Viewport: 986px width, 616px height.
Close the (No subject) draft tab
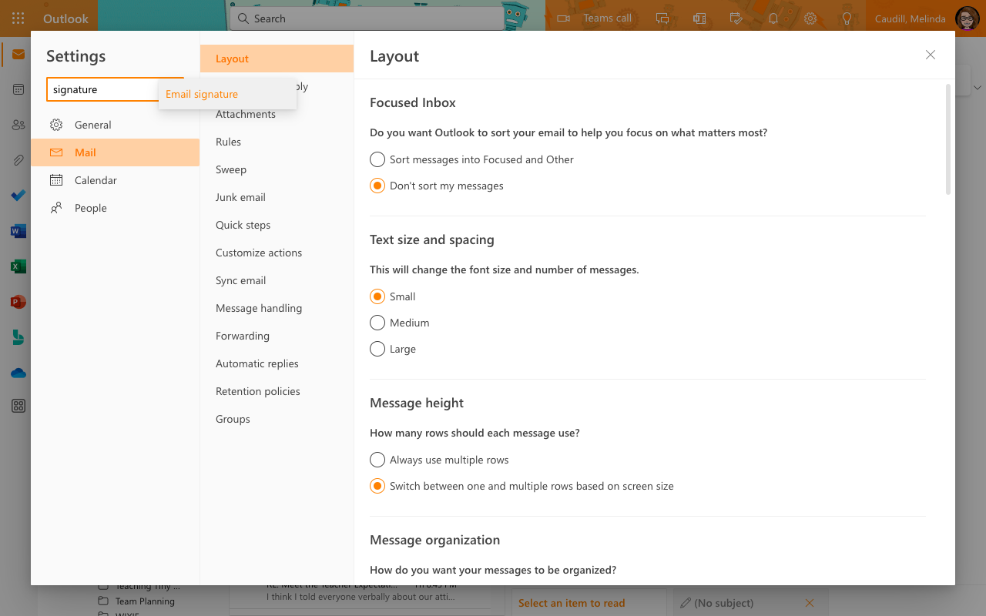[809, 603]
